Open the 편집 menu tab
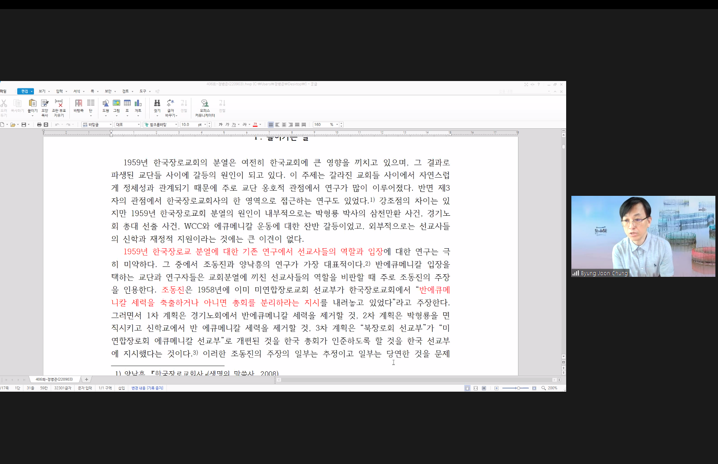 point(24,91)
